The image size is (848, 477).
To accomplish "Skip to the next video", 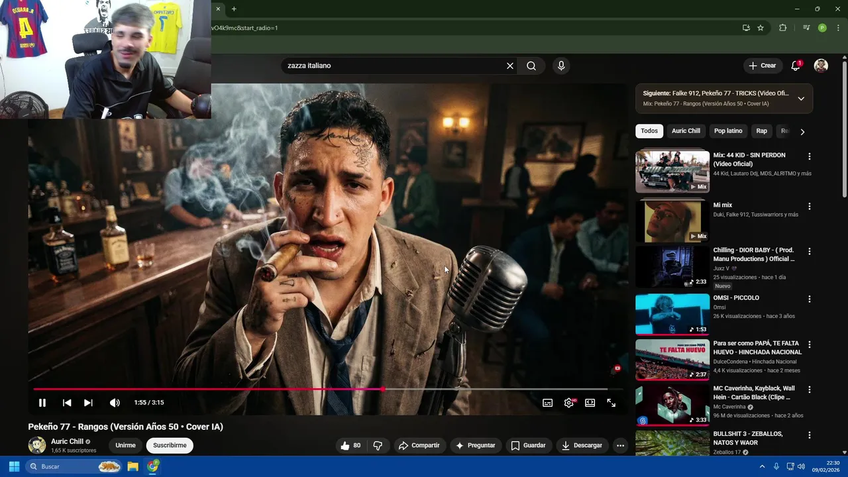I will coord(88,403).
